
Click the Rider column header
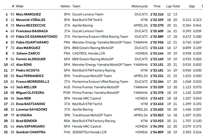20,6
